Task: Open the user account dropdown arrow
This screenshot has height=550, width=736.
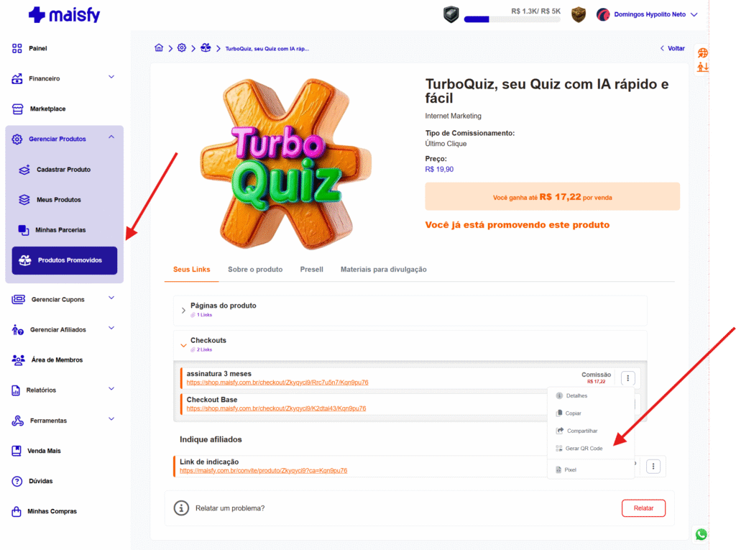Action: click(694, 14)
